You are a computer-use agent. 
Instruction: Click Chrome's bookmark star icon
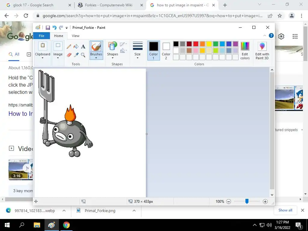[x=280, y=16]
